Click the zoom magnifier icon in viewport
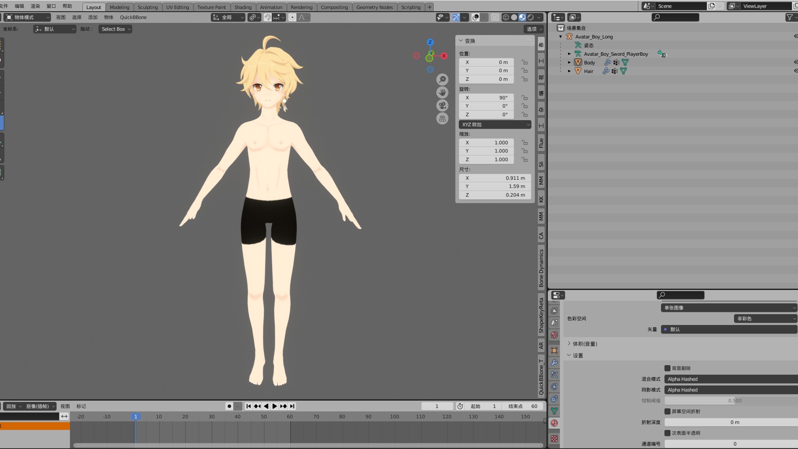 click(442, 80)
